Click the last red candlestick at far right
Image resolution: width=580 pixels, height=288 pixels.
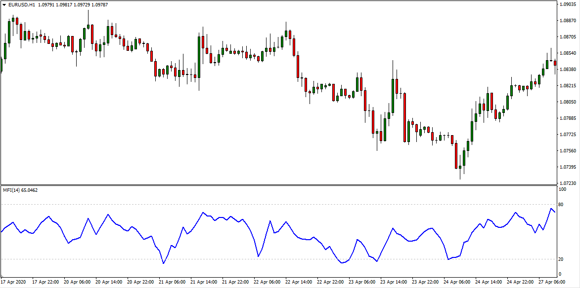pos(555,63)
